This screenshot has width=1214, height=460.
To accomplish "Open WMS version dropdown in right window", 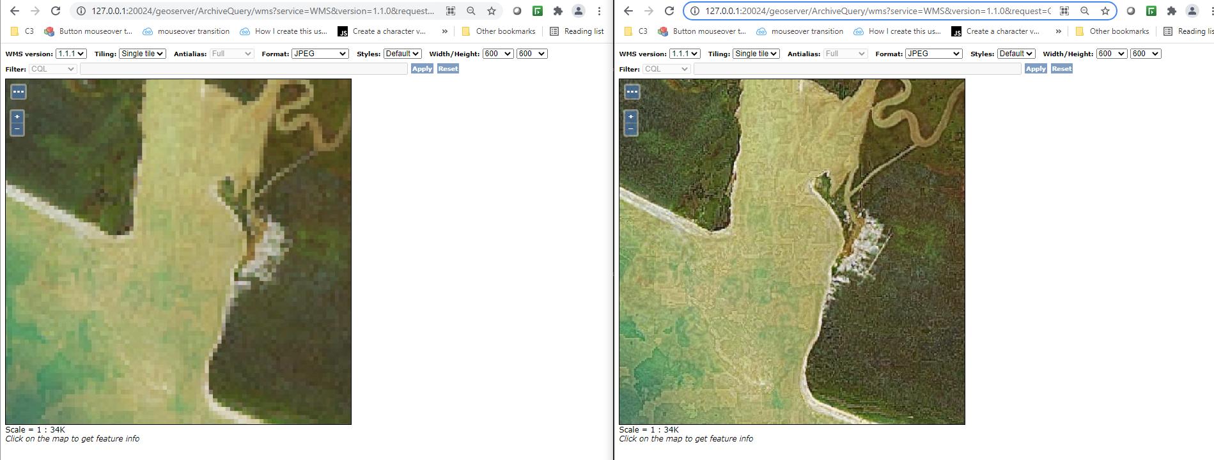I will pyautogui.click(x=685, y=54).
